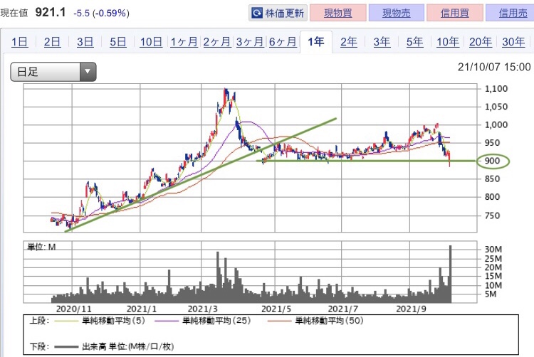Screen dimensions: 534x357
Task: Click the 単純移動平均(25) legend entry
Action: [x=203, y=321]
